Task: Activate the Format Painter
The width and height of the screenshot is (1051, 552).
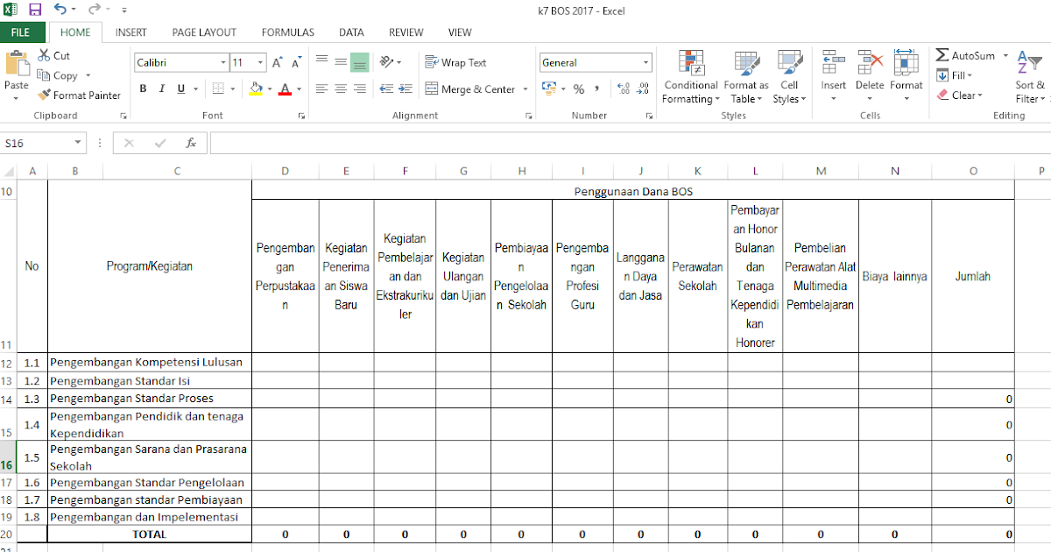Action: tap(80, 96)
